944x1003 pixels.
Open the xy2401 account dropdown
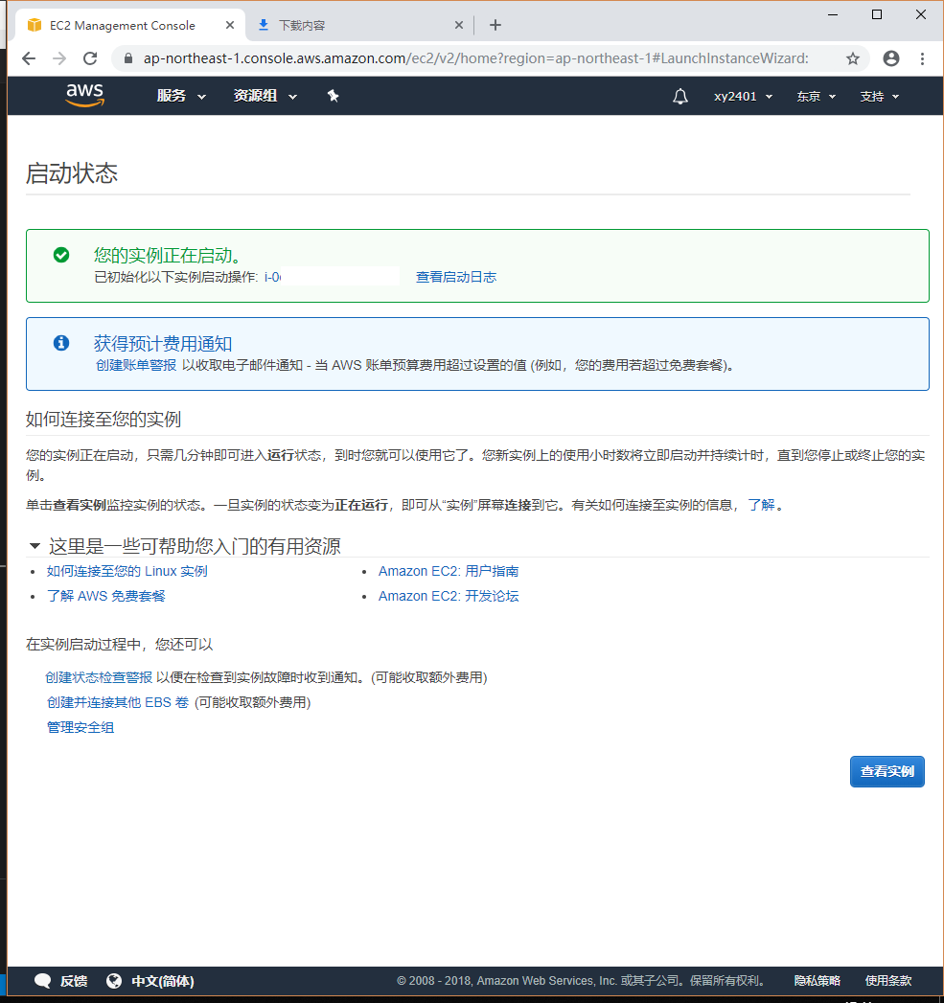click(x=743, y=97)
